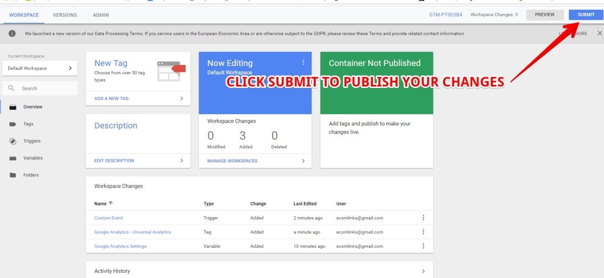
Task: Click the Folders icon in sidebar
Action: point(13,175)
